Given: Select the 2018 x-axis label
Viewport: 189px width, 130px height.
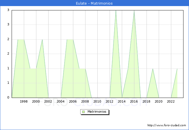Looking at the screenshot, I should [x=146, y=101].
